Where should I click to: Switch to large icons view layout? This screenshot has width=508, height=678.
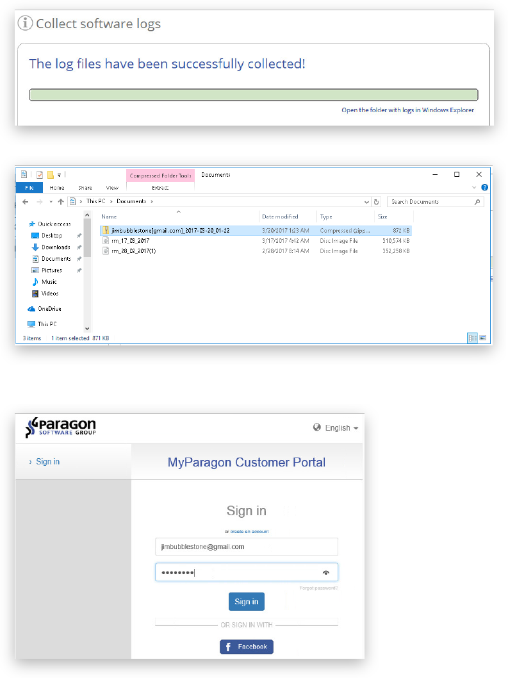point(483,338)
